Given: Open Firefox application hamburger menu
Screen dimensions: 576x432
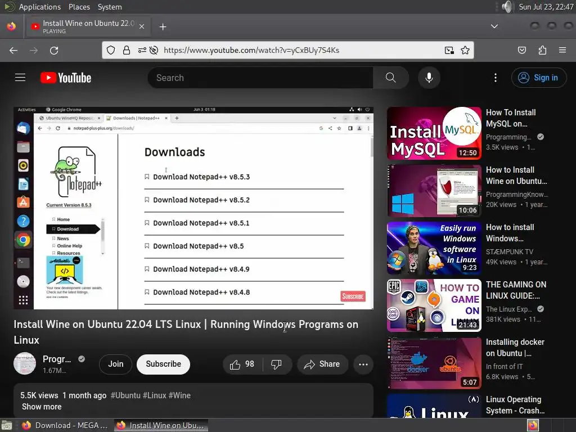Looking at the screenshot, I should [562, 50].
